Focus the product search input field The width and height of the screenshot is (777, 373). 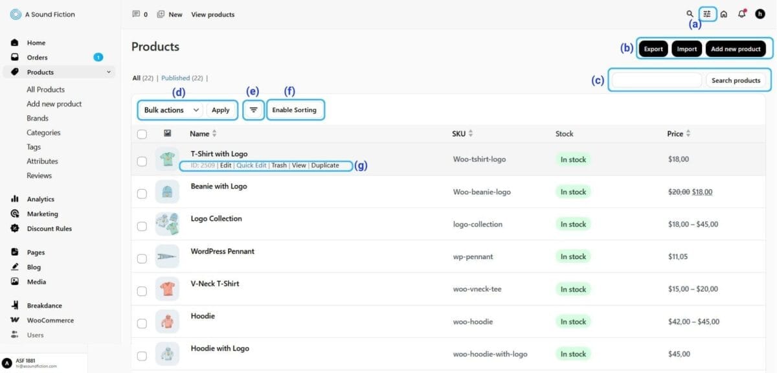[657, 80]
